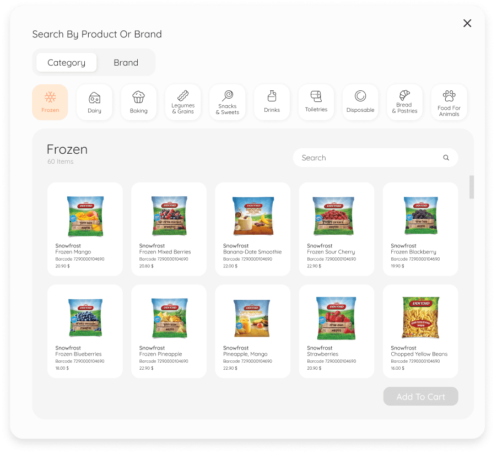Screen dimensions: 497x453
Task: Click the 'Frozen Mixed Berries' product name
Action: point(165,252)
